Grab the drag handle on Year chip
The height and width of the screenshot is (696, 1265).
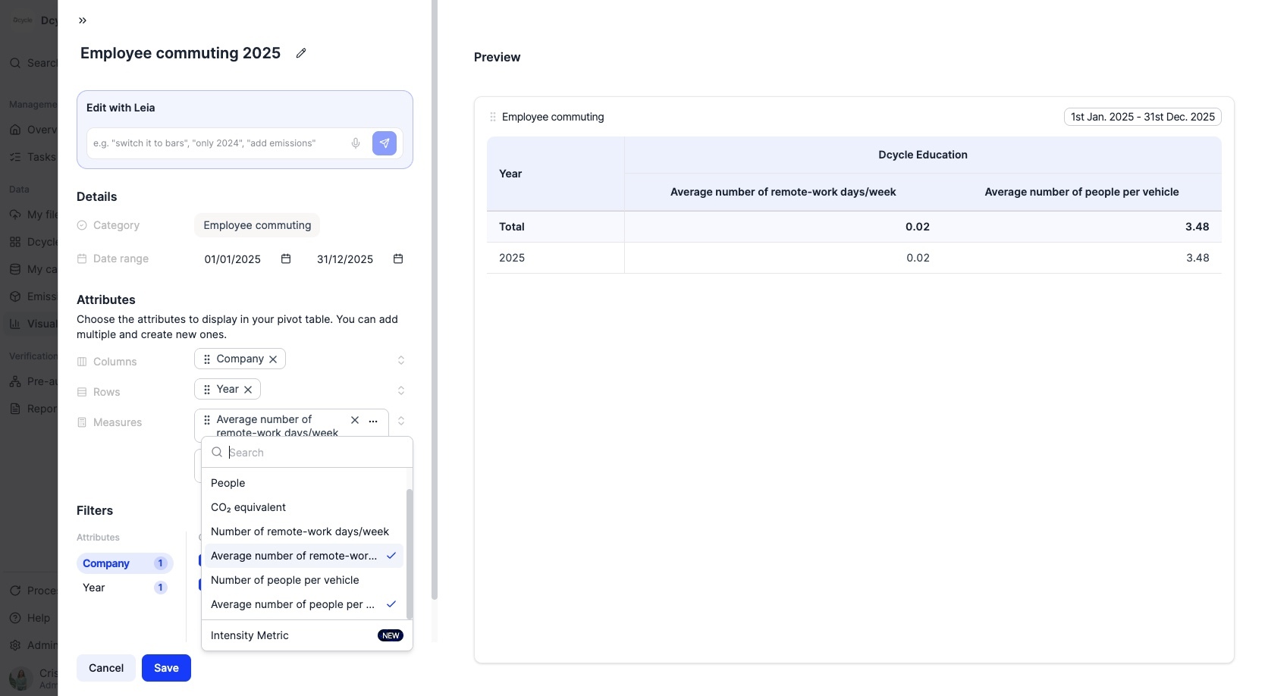pyautogui.click(x=207, y=390)
